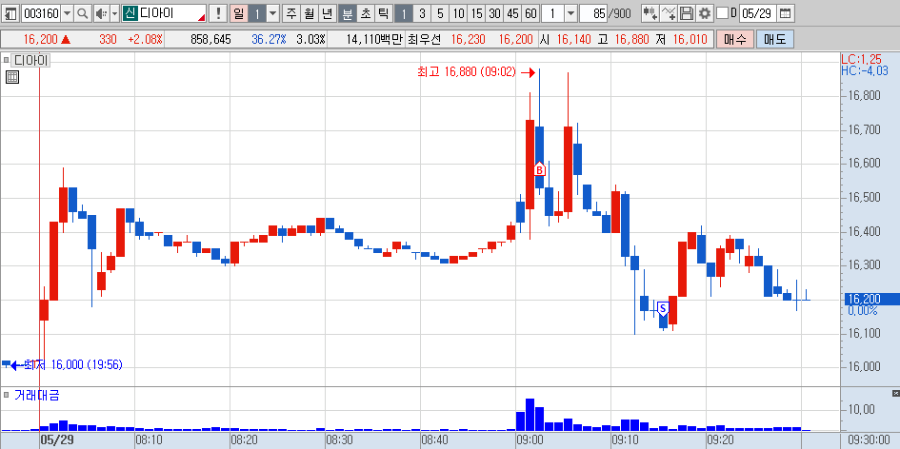Switch chart to 주 weekly period
The width and height of the screenshot is (900, 449).
(291, 13)
